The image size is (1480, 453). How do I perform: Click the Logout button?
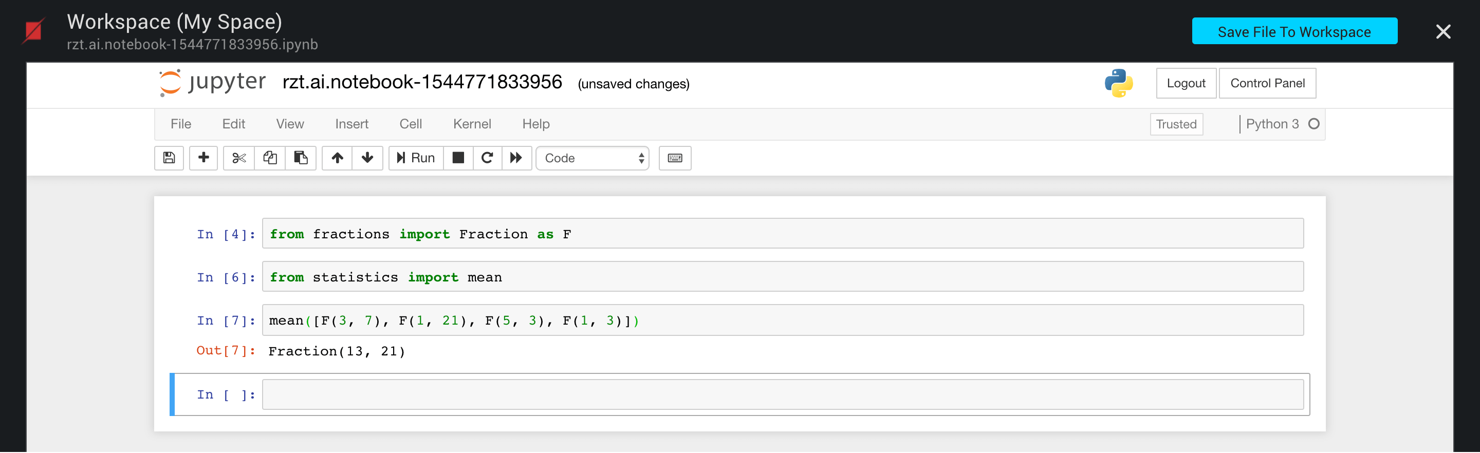[x=1186, y=83]
